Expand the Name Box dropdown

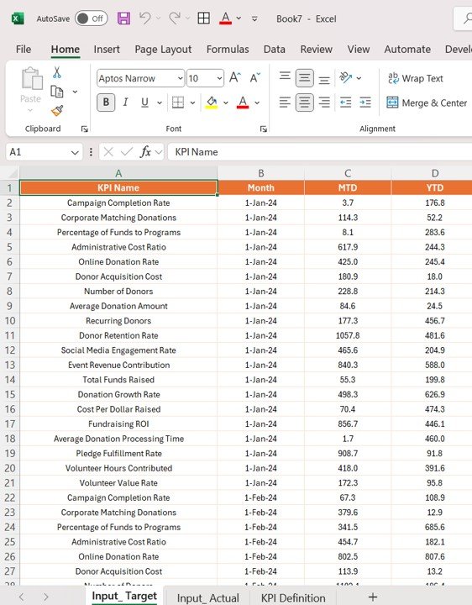tap(75, 152)
